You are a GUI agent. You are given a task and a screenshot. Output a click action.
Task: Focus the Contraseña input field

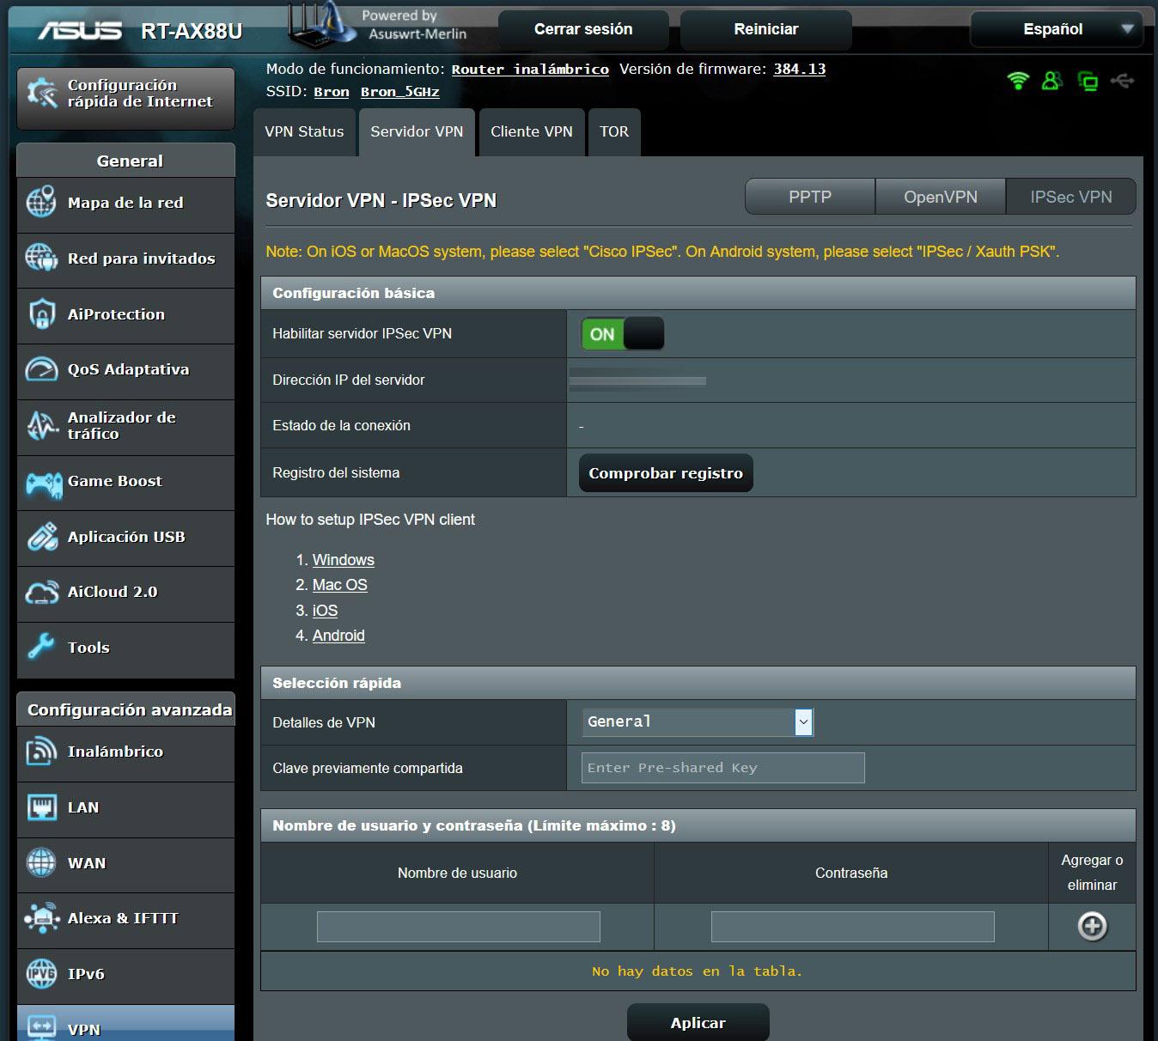pos(853,927)
